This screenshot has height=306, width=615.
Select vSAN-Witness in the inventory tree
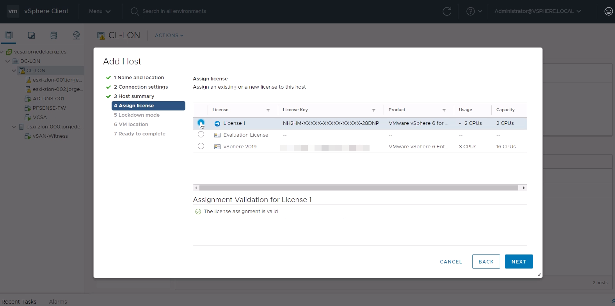50,136
